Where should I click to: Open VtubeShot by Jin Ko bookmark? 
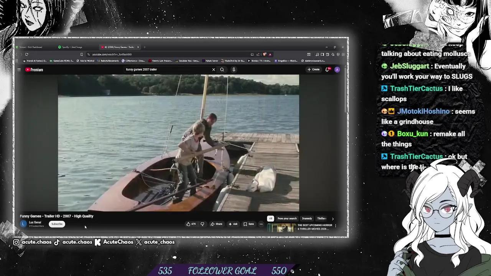(x=232, y=61)
